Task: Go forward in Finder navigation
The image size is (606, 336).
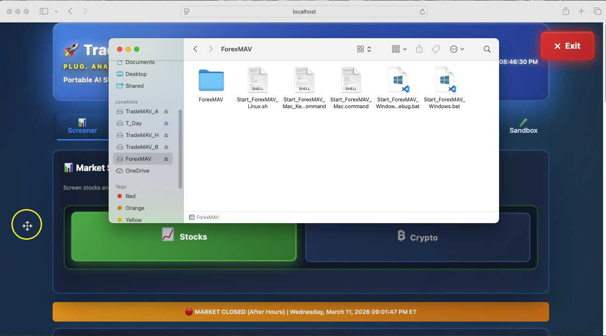Action: [210, 49]
